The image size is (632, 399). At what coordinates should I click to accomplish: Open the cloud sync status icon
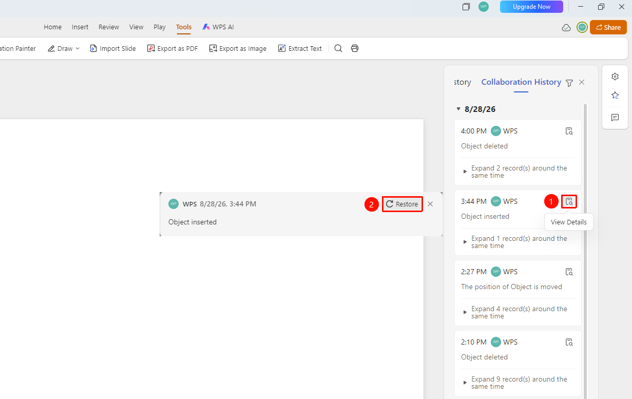coord(566,28)
